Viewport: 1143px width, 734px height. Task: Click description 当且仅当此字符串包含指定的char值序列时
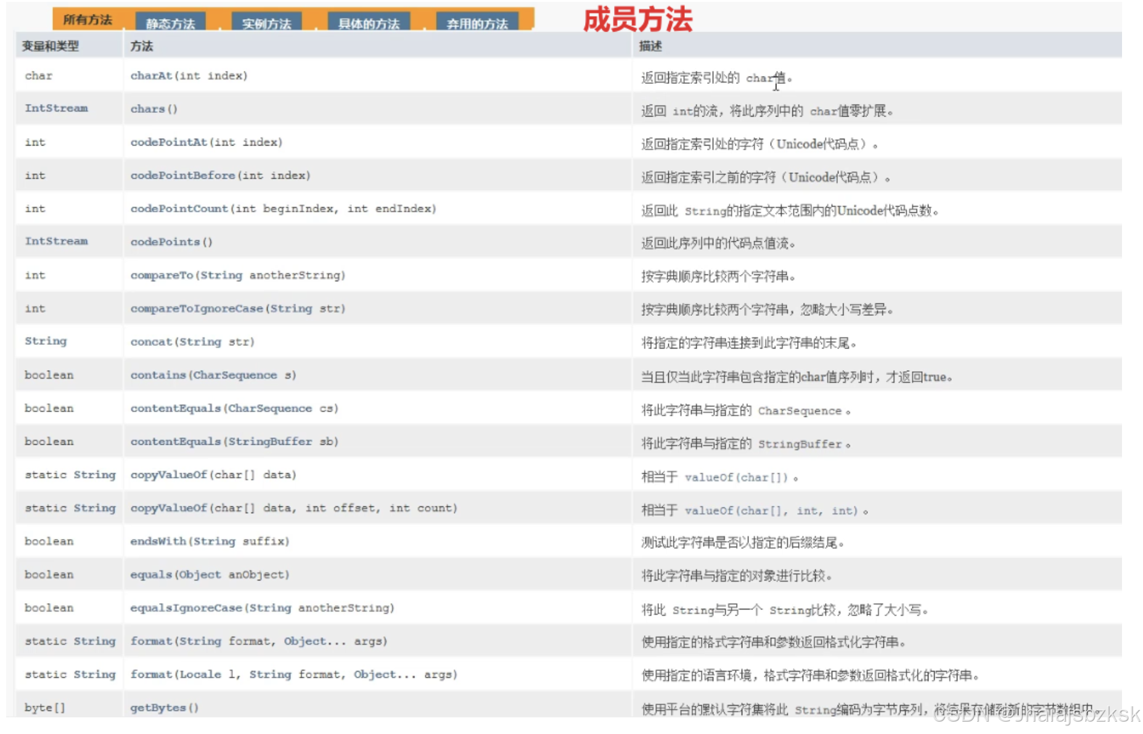[797, 377]
